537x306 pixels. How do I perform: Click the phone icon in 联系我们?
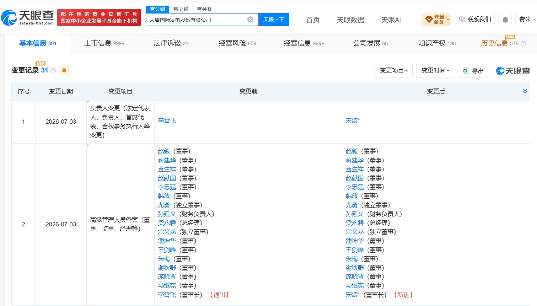(x=462, y=19)
